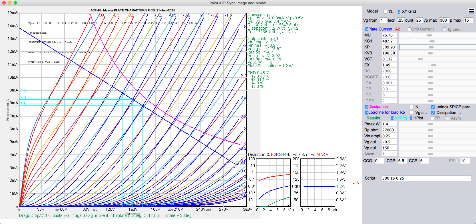The image size is (476, 224).
Task: Click the Script input field
Action: [426, 178]
